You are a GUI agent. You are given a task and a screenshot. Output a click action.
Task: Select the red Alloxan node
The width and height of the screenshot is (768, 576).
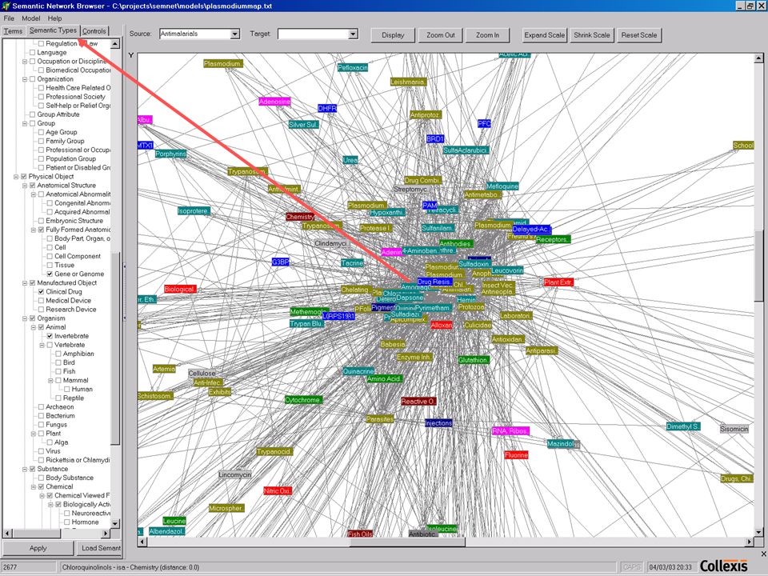(442, 326)
